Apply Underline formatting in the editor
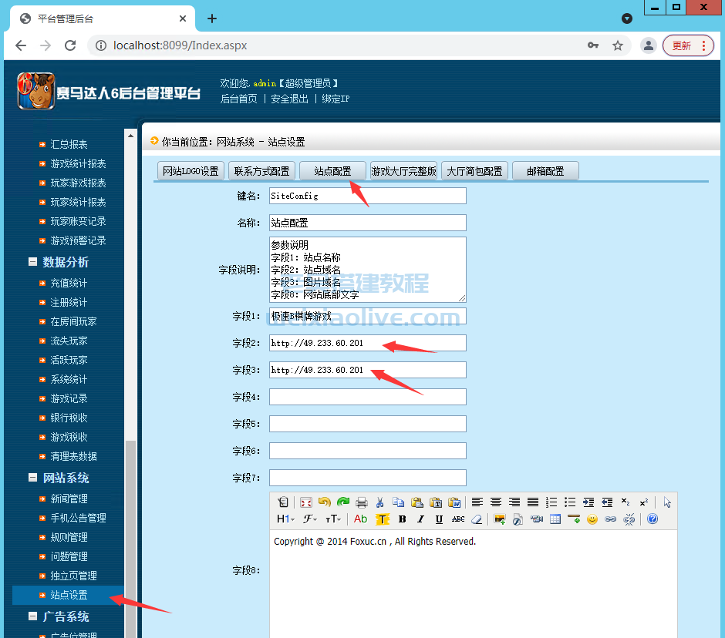The width and height of the screenshot is (725, 638). click(437, 520)
